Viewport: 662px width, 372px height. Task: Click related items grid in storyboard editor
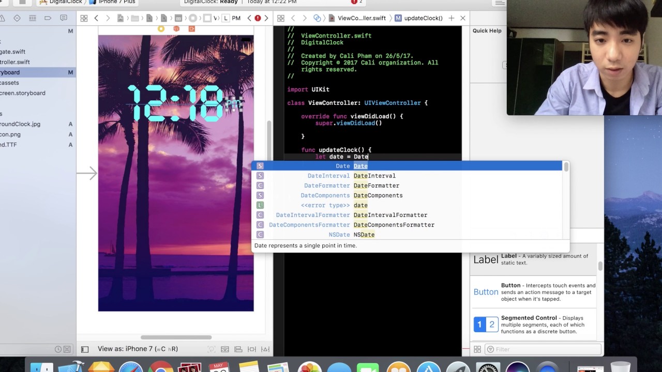[x=84, y=18]
